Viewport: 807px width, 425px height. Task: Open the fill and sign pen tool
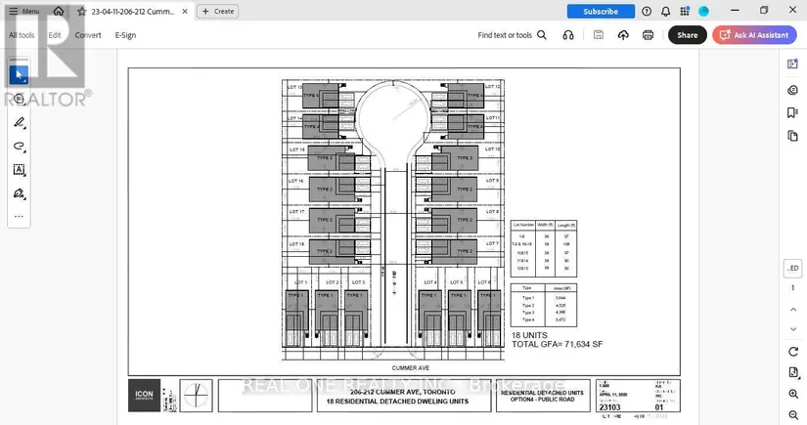[x=19, y=193]
